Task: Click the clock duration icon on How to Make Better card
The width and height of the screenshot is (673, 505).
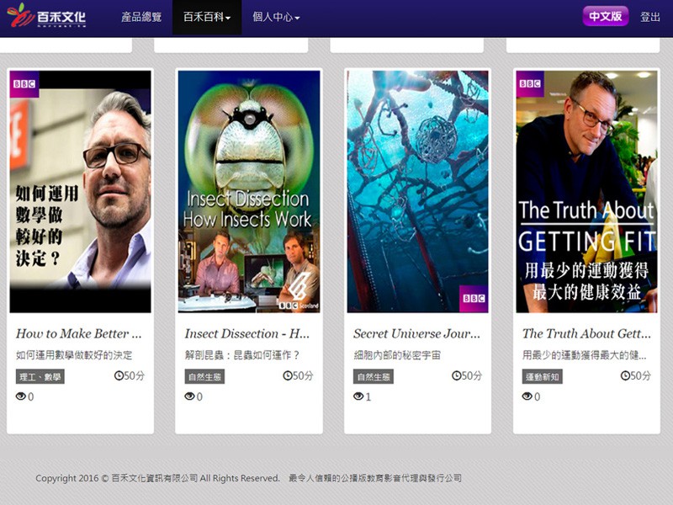Action: pos(119,375)
